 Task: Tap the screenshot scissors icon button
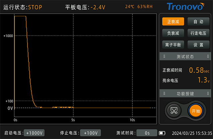click(174, 111)
